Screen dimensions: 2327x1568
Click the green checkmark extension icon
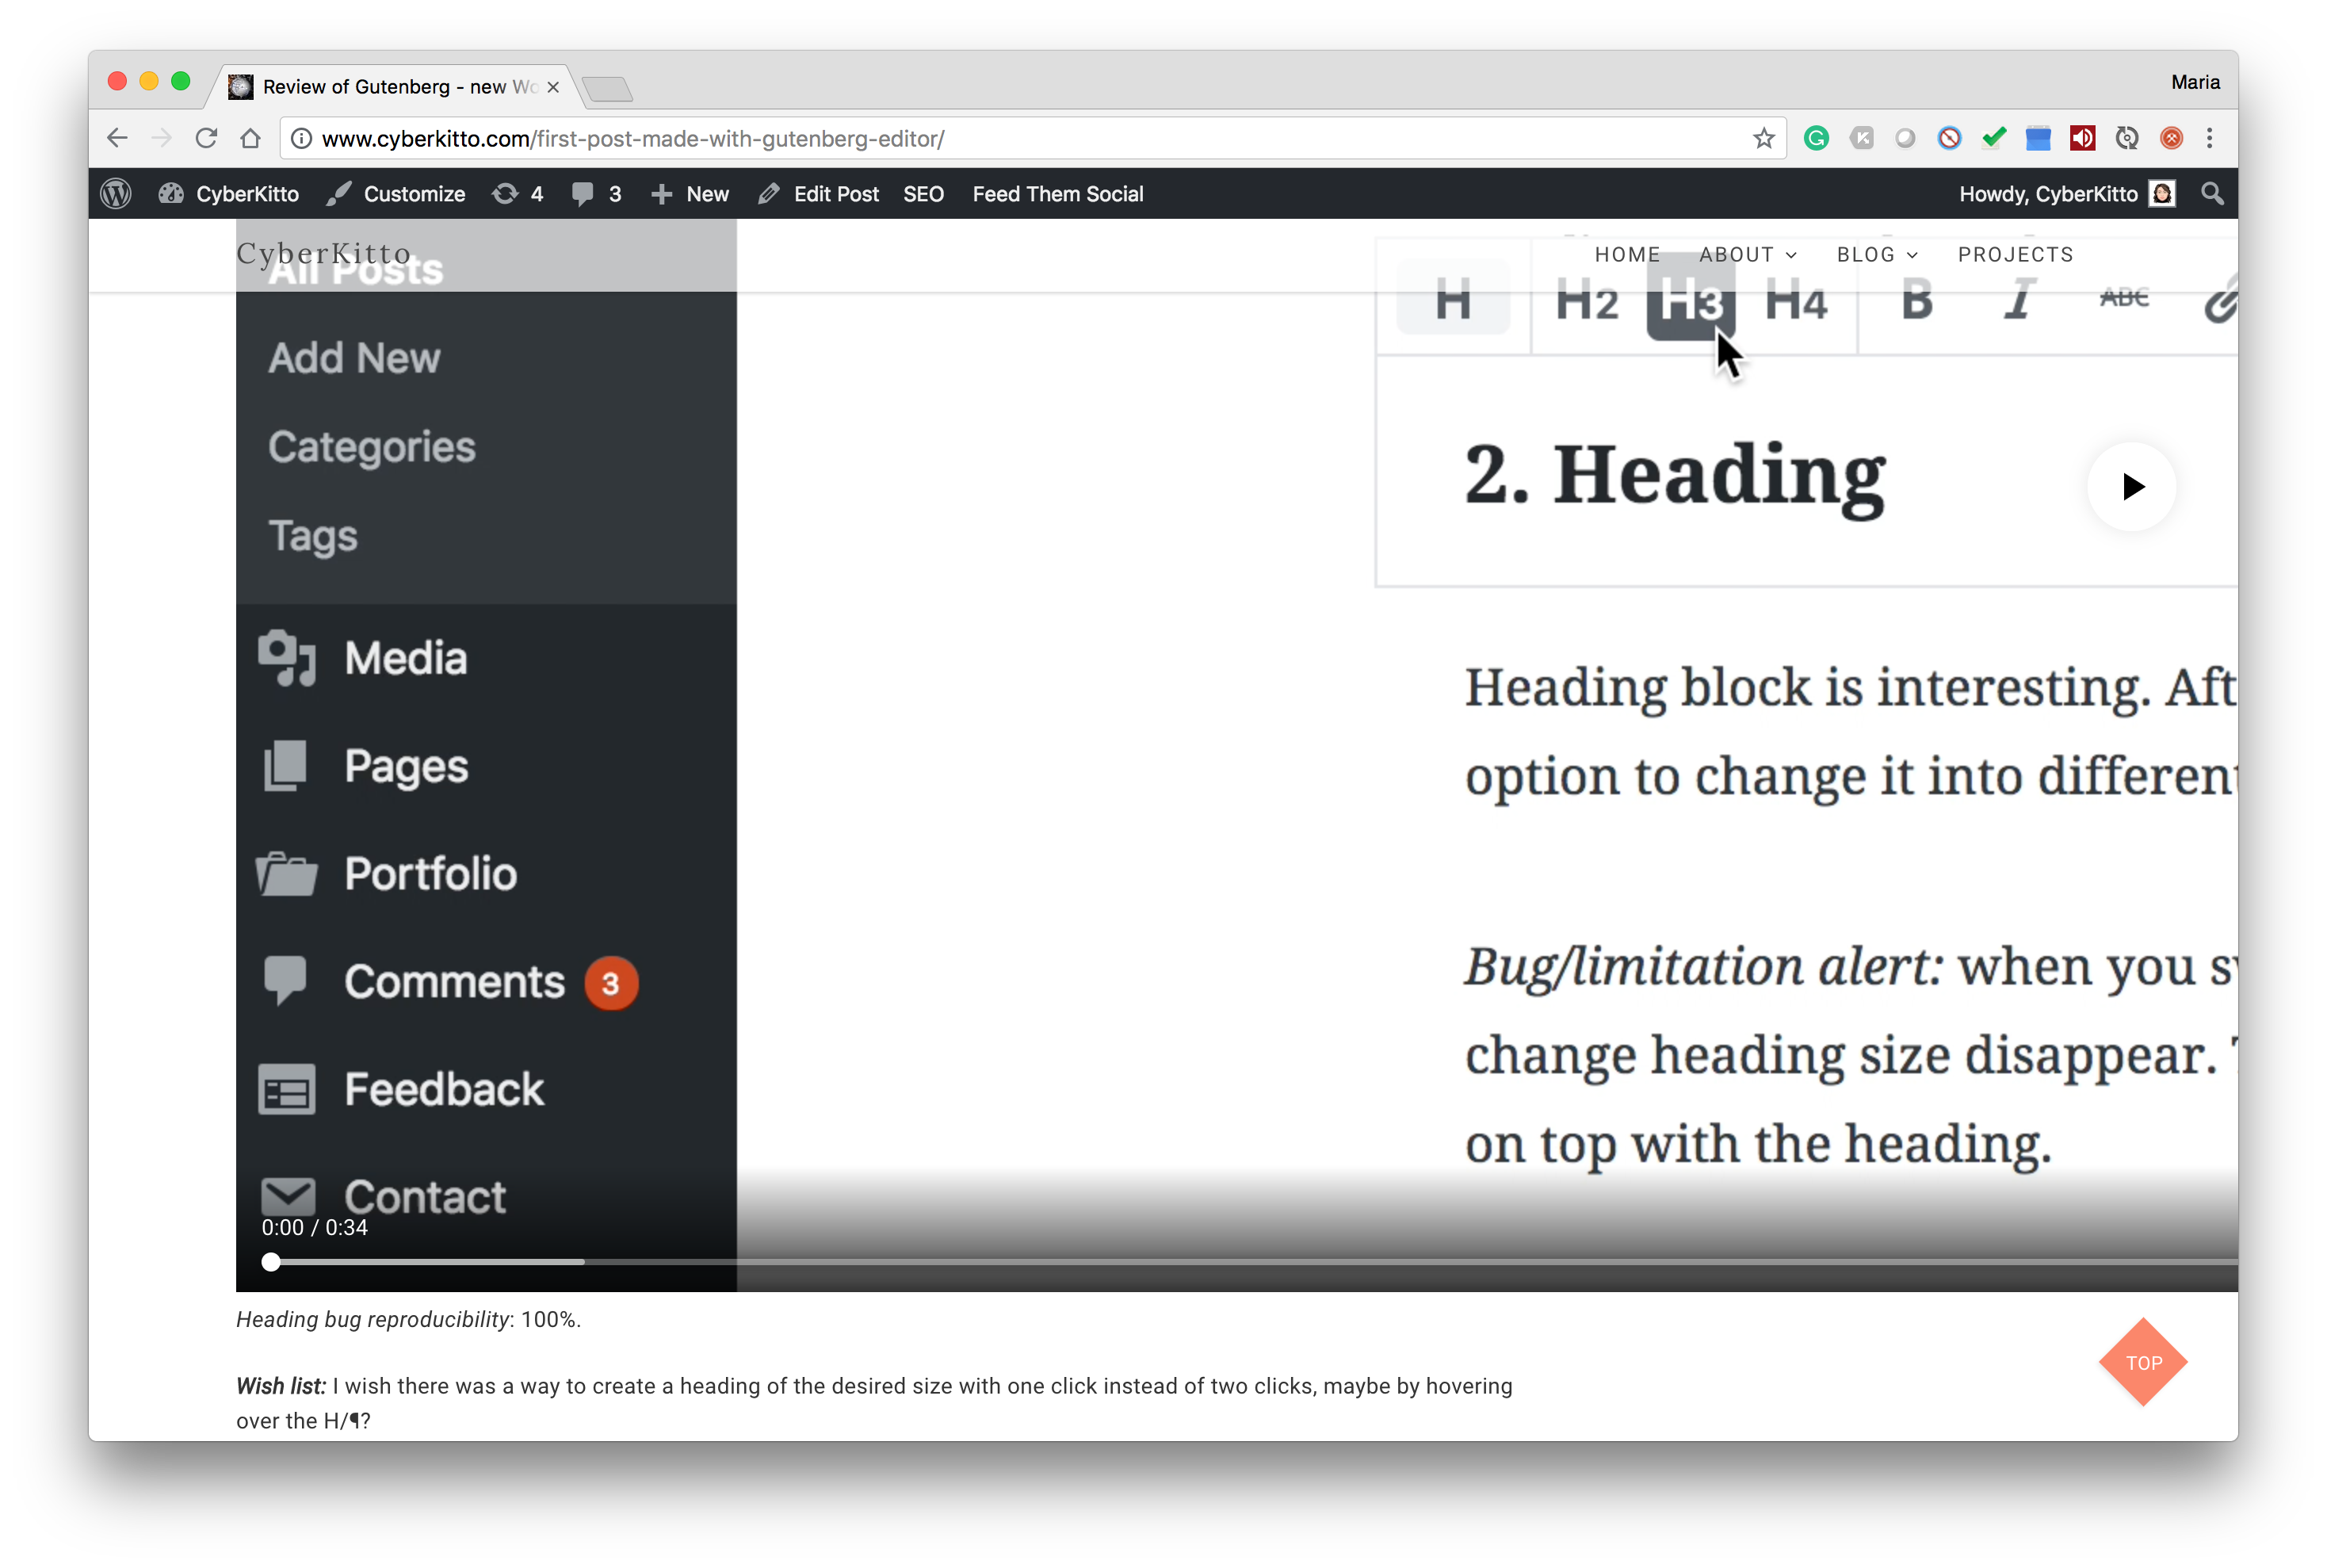point(1993,138)
